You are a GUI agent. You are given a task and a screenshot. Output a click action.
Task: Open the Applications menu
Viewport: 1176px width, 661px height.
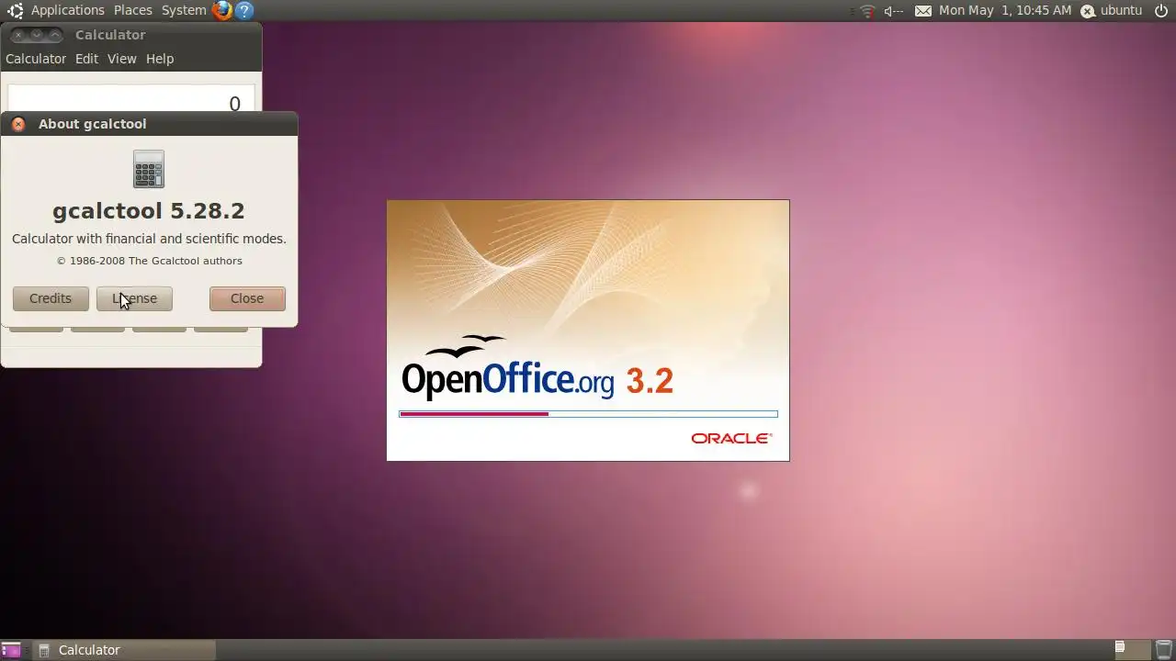tap(67, 11)
